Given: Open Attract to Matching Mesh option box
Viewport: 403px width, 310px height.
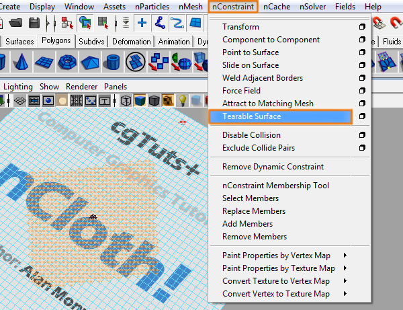Looking at the screenshot, I should (x=362, y=104).
